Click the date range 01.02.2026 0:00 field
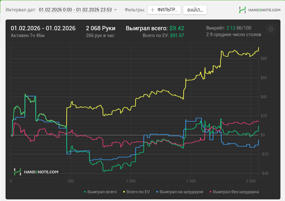 pyautogui.click(x=75, y=10)
